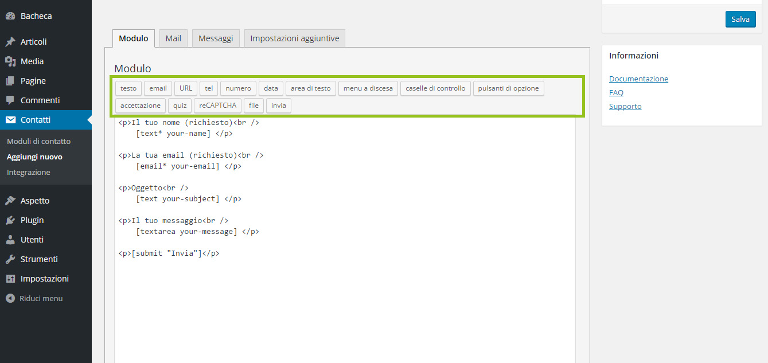Add a caselle di controllo tag
This screenshot has height=363, width=768.
(435, 88)
